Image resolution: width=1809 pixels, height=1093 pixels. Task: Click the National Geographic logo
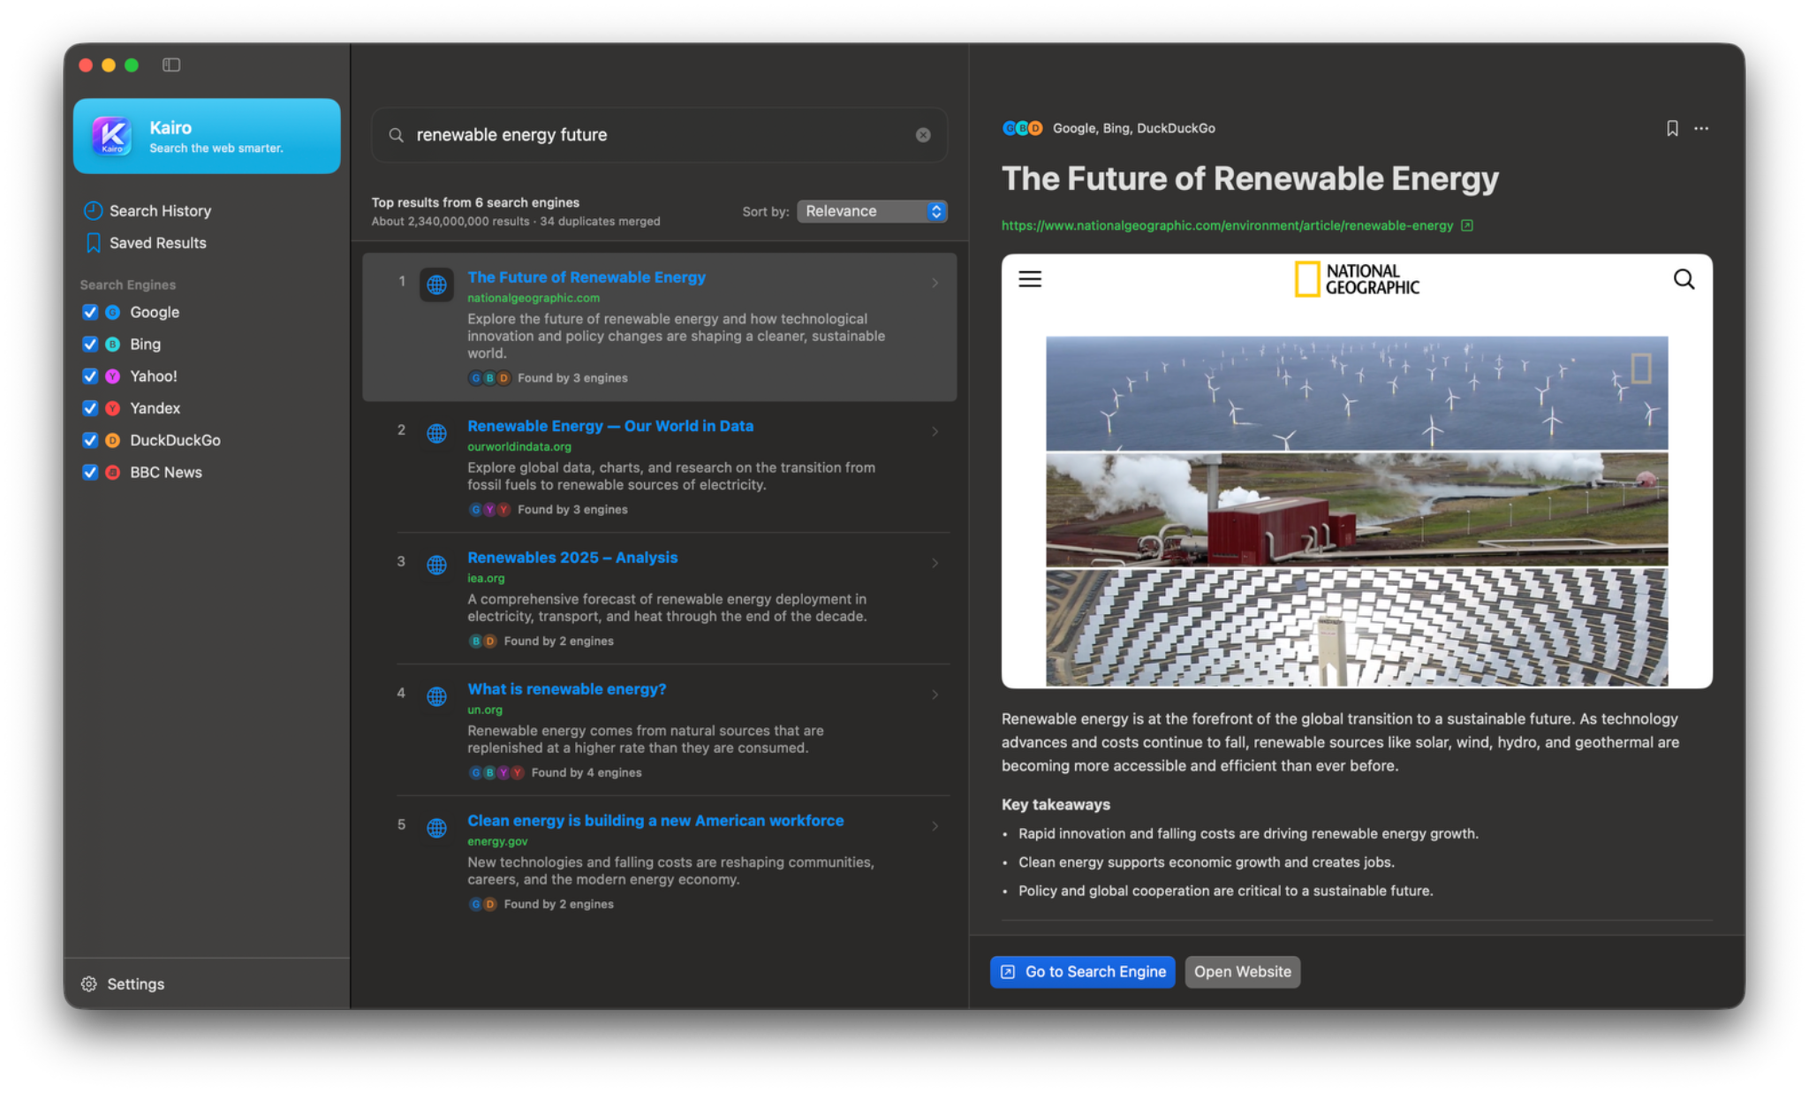pos(1357,279)
